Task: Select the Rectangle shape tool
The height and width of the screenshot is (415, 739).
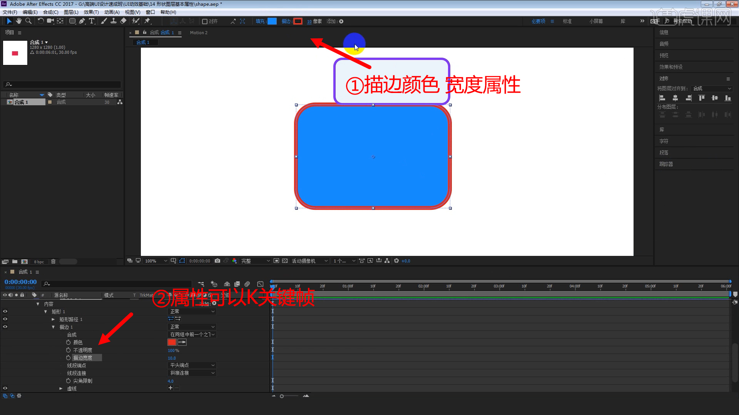Action: point(72,21)
